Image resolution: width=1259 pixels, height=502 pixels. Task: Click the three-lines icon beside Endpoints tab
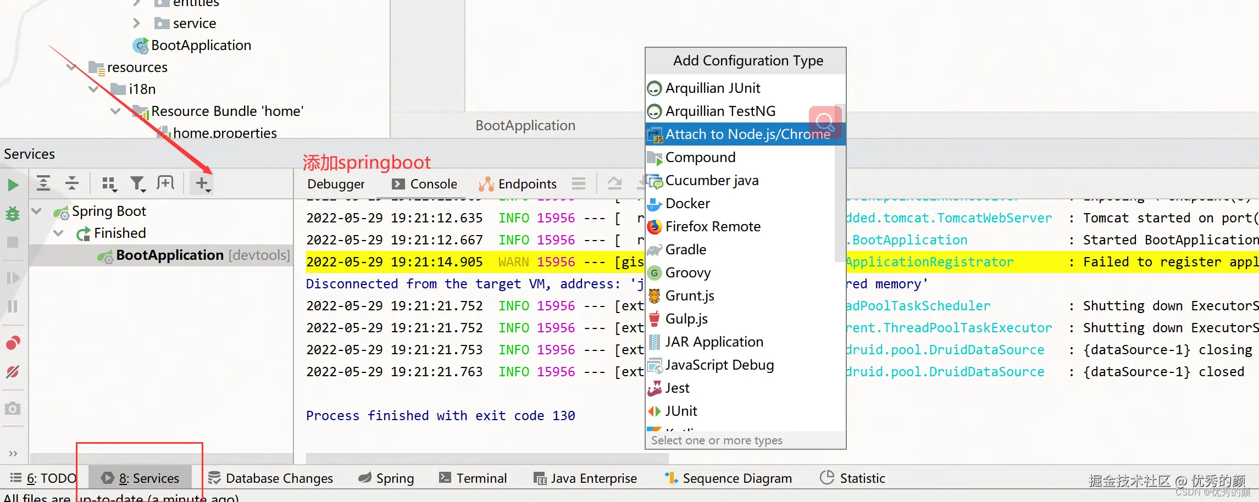coord(579,183)
